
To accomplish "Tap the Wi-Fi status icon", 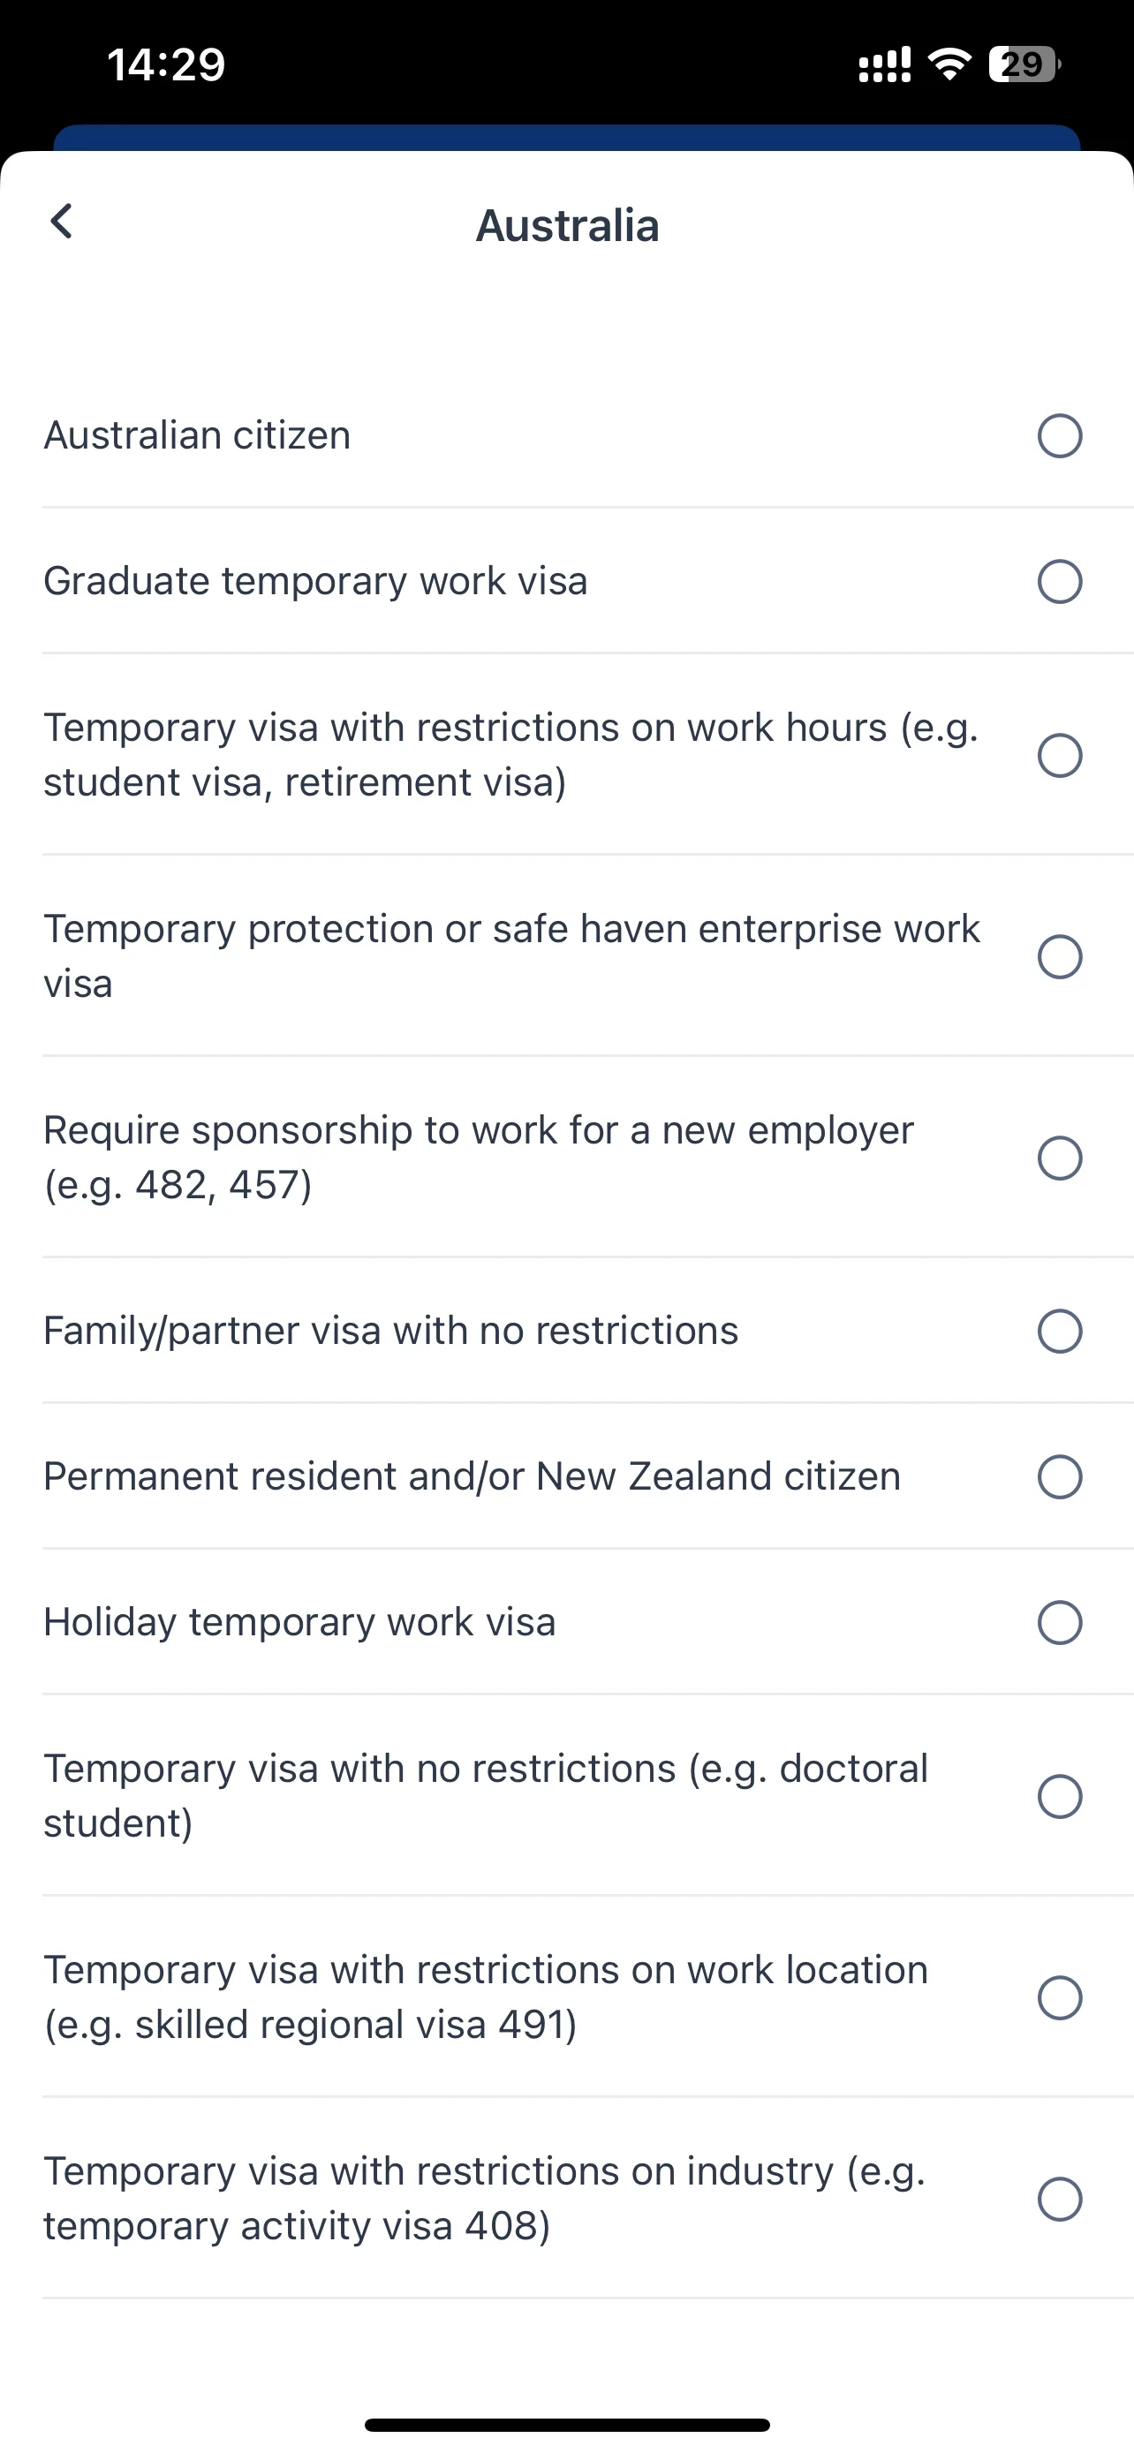I will [949, 64].
